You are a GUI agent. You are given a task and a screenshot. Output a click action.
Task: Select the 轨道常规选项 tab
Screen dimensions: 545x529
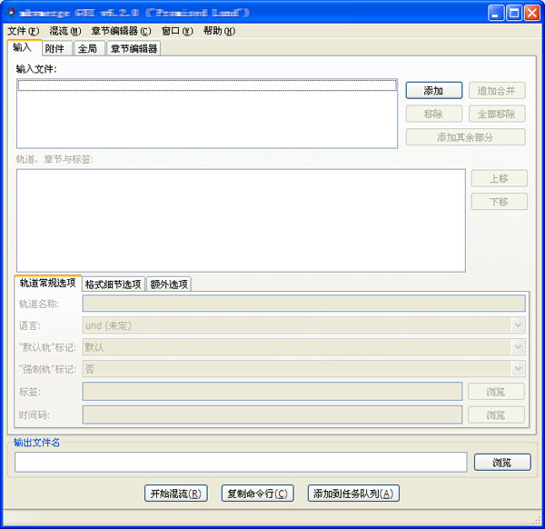(48, 283)
